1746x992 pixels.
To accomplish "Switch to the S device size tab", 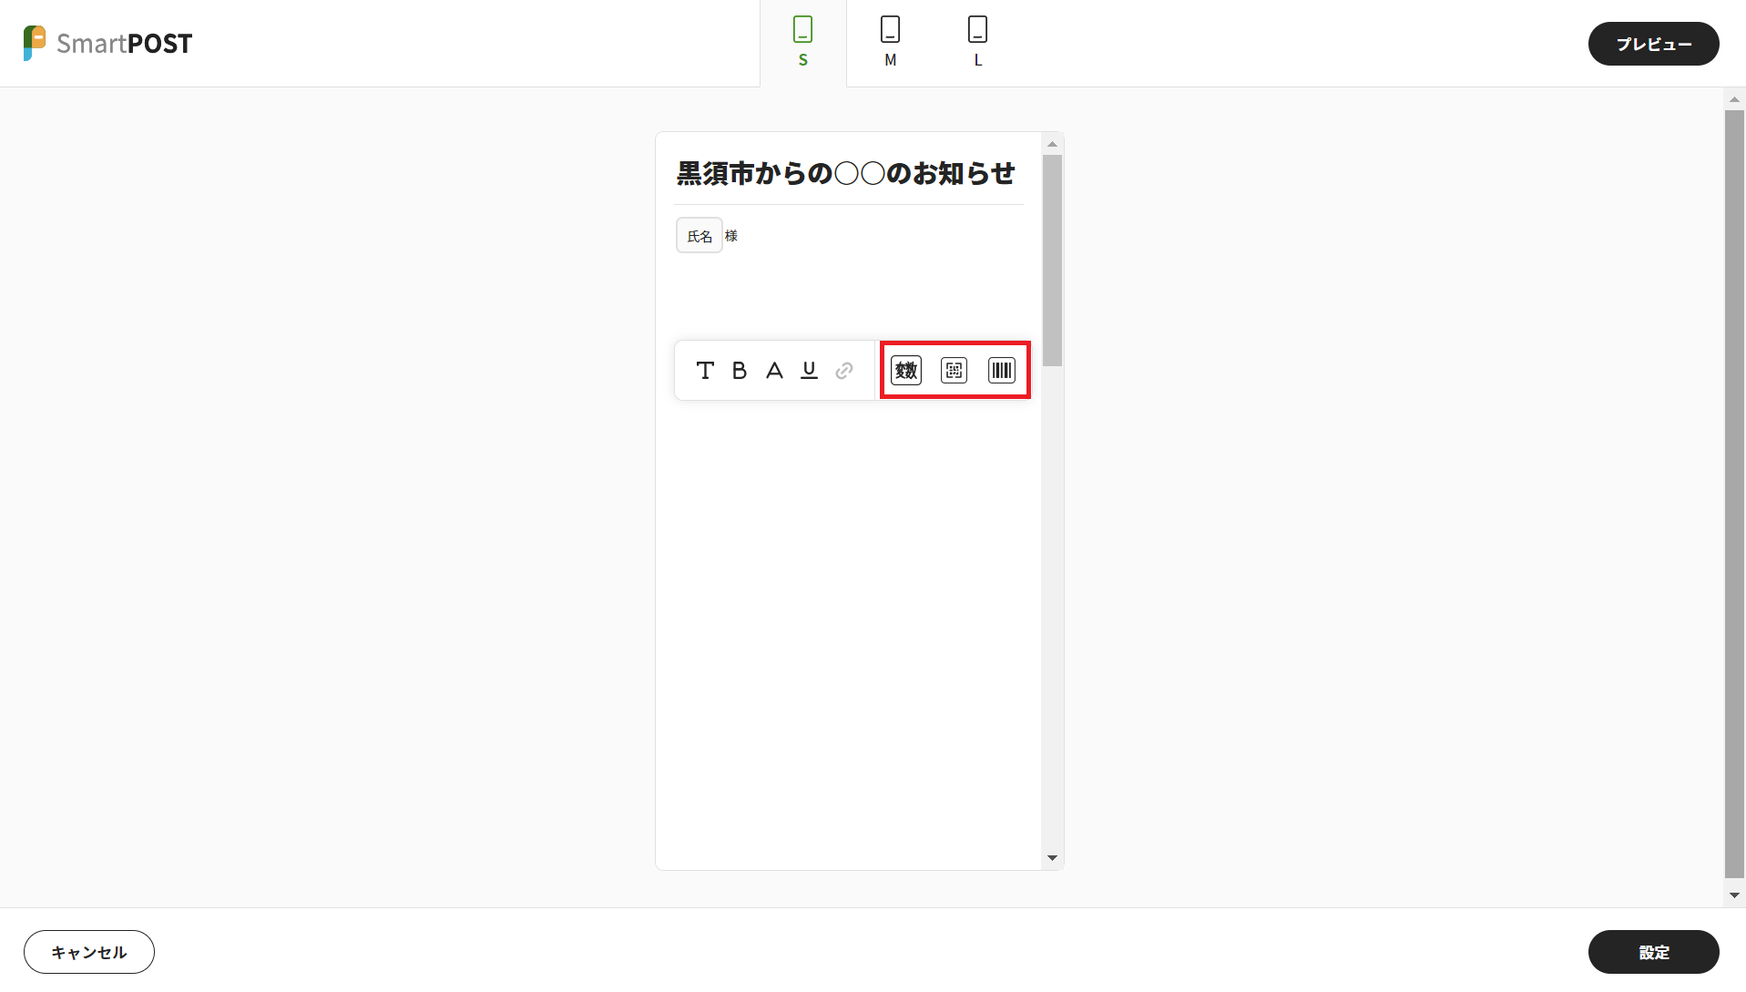I will click(x=802, y=43).
